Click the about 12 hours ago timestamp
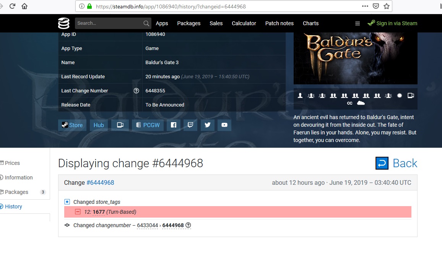 (x=298, y=183)
